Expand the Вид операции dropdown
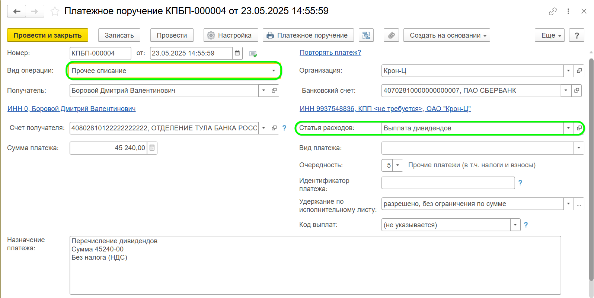 [274, 71]
